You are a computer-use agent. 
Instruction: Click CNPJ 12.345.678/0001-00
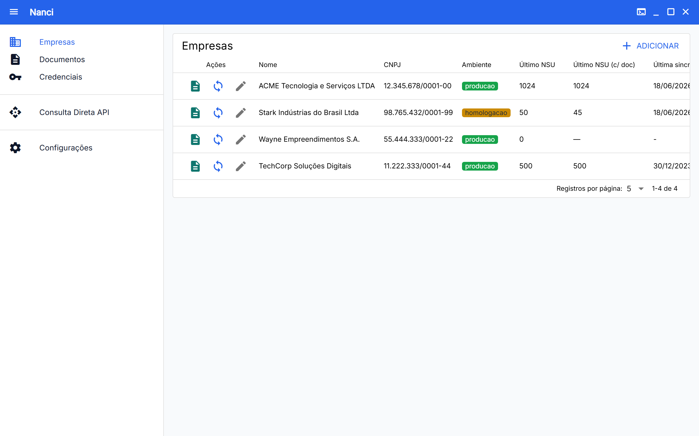[x=417, y=86]
